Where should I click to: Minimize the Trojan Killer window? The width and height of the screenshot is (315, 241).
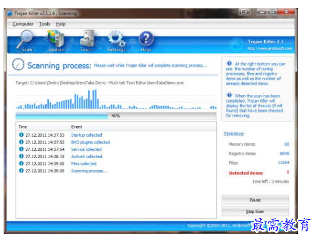(x=262, y=12)
